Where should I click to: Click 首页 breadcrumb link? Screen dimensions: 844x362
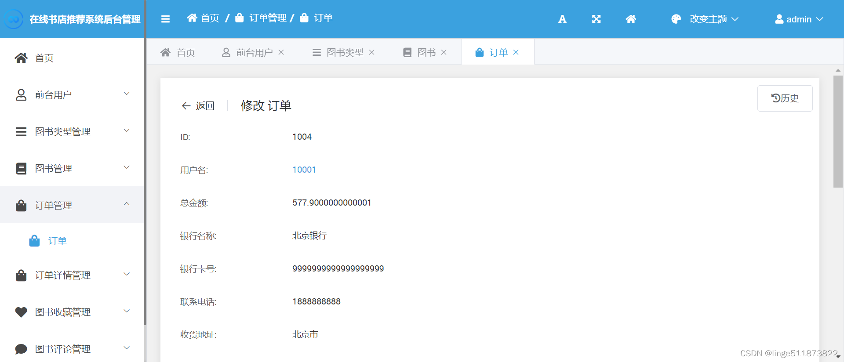[x=210, y=18]
